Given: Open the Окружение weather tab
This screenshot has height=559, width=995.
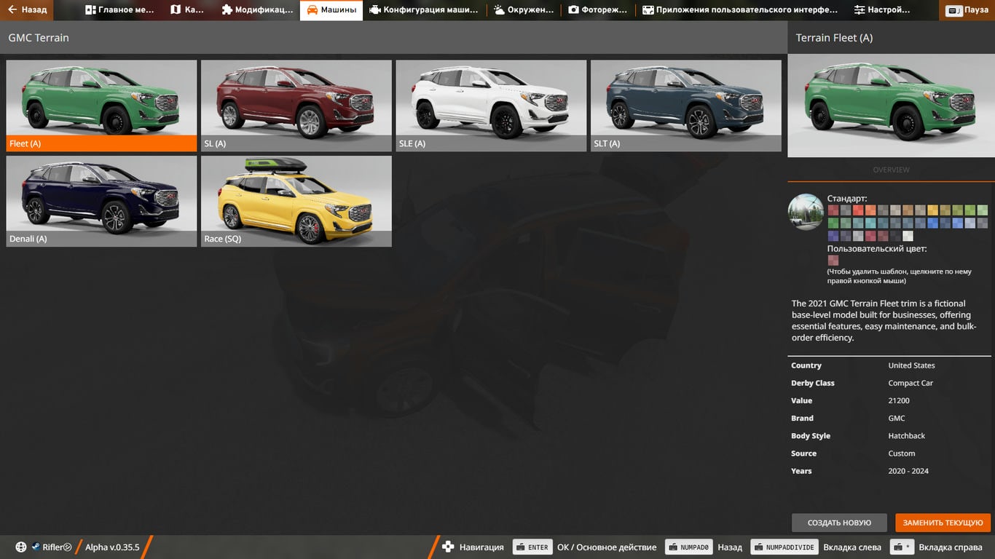Looking at the screenshot, I should [524, 10].
